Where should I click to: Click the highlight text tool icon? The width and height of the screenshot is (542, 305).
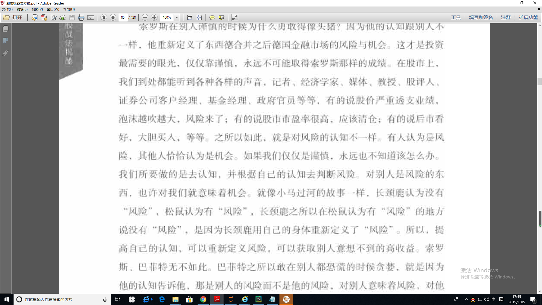pyautogui.click(x=222, y=18)
